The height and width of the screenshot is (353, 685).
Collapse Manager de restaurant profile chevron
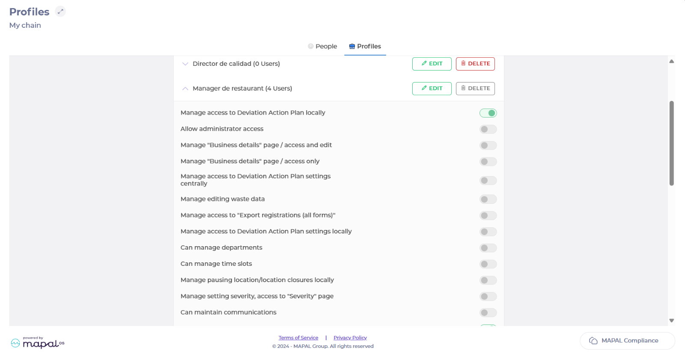185,88
